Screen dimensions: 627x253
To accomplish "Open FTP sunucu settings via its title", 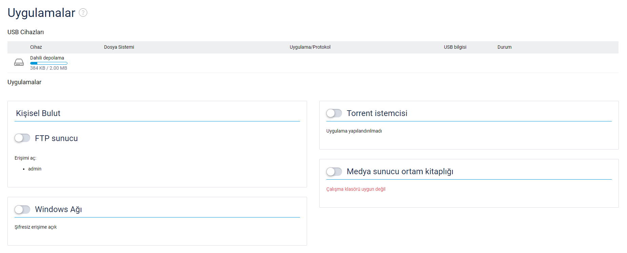I will tap(56, 138).
